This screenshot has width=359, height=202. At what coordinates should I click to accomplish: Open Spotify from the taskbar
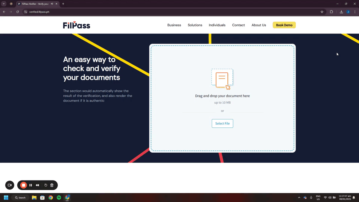[59, 198]
